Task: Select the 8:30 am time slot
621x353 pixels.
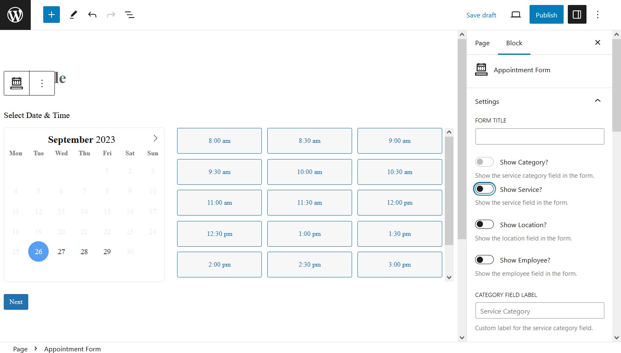Action: pos(310,141)
